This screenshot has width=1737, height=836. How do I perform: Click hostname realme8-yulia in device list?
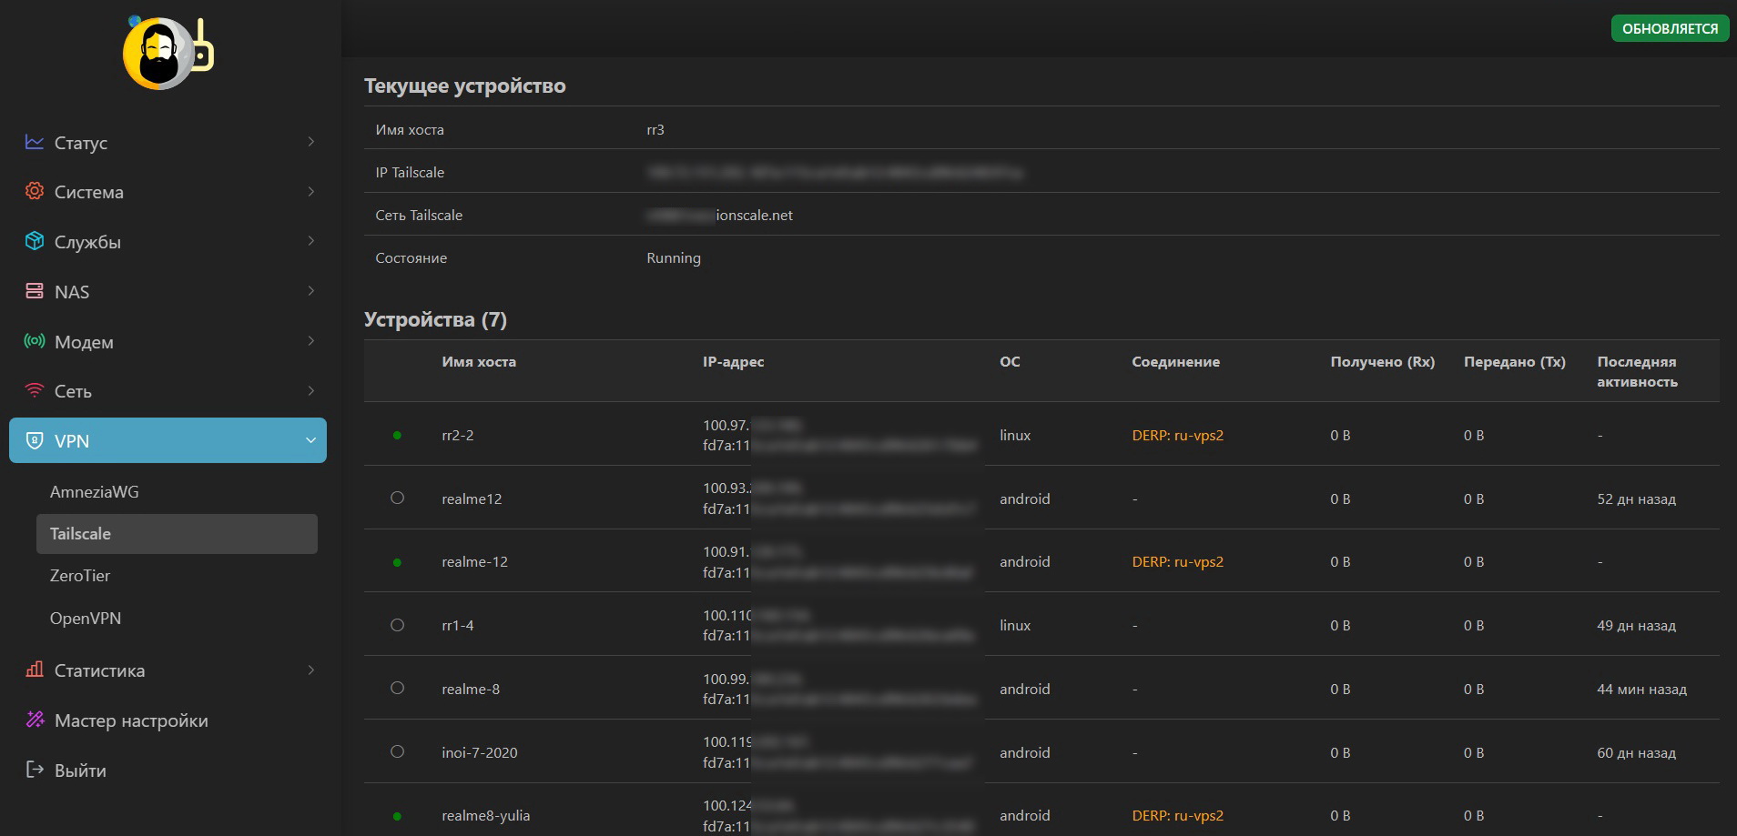[x=485, y=816]
